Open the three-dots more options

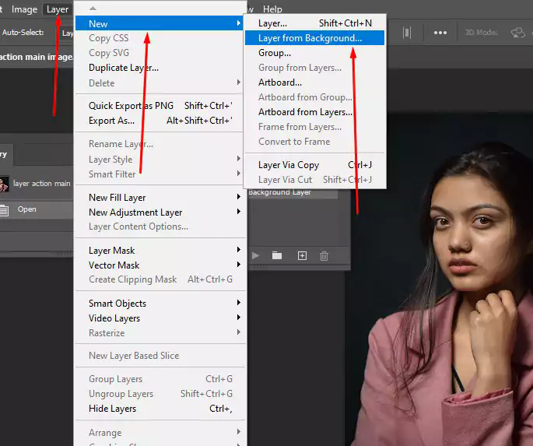(440, 33)
